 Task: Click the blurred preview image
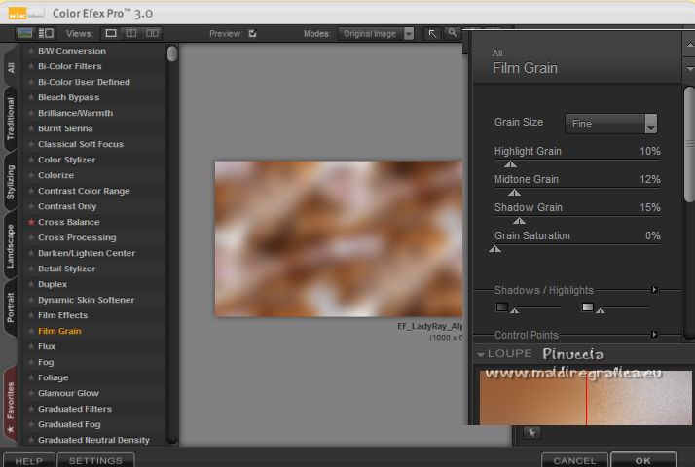339,238
